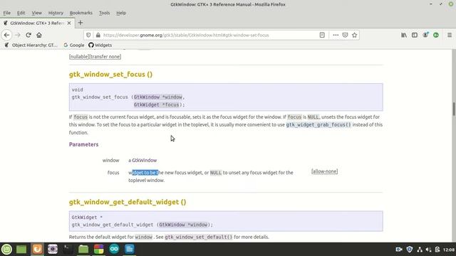456x256 pixels.
Task: Open the colorful squares app in taskbar
Action: (99, 249)
